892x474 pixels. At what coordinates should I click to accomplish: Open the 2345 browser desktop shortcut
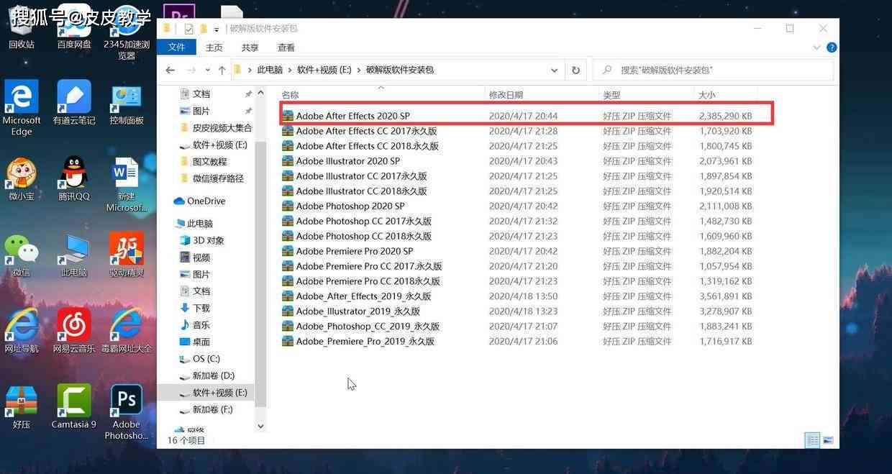(127, 32)
